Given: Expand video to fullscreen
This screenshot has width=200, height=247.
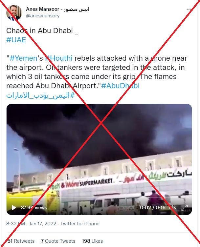Looking at the screenshot, I should [x=184, y=208].
